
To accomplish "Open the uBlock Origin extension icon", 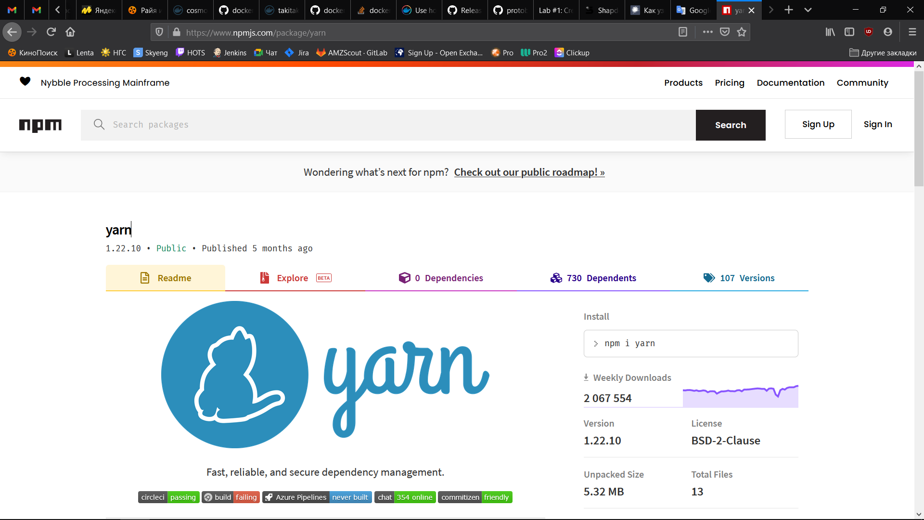I will (x=869, y=32).
